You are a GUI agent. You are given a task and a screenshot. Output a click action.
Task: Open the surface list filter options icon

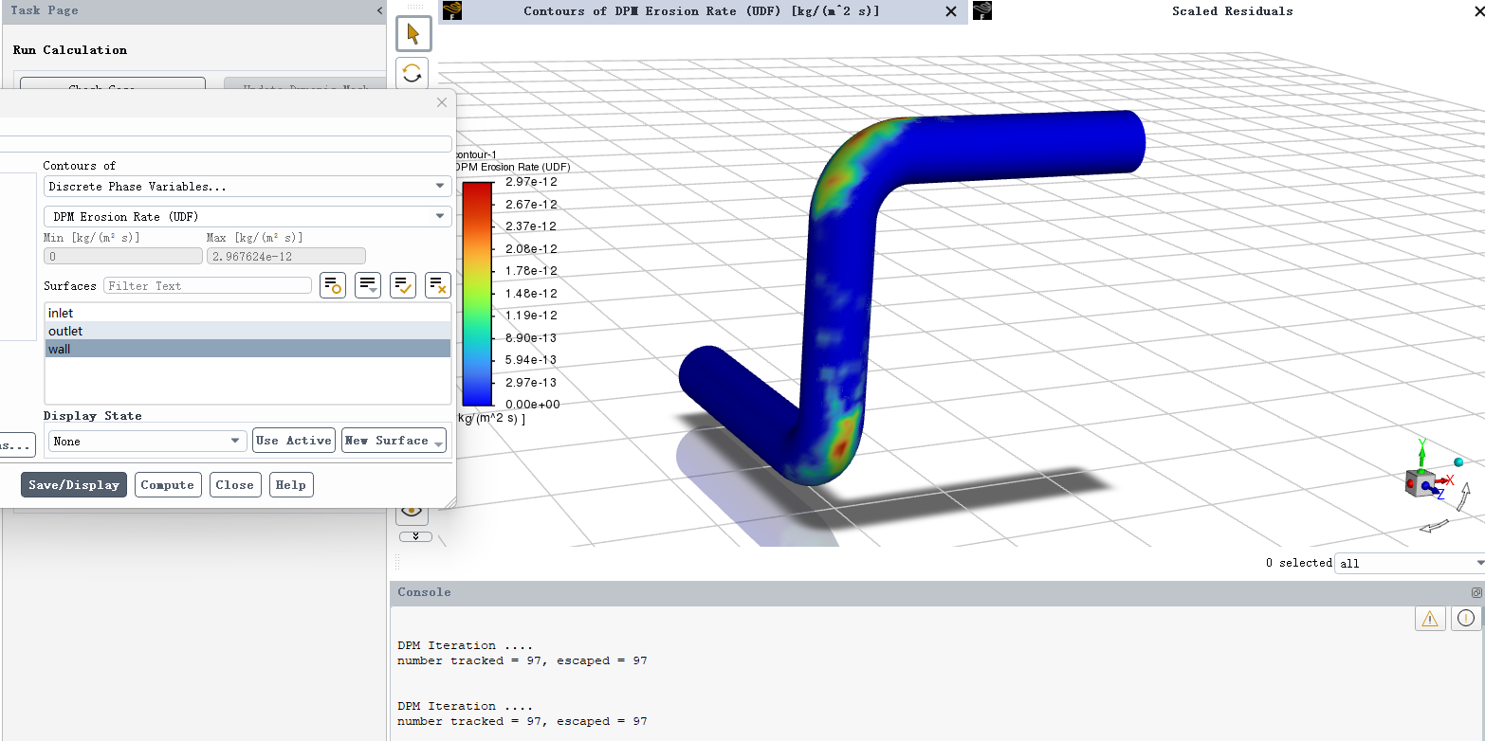368,285
